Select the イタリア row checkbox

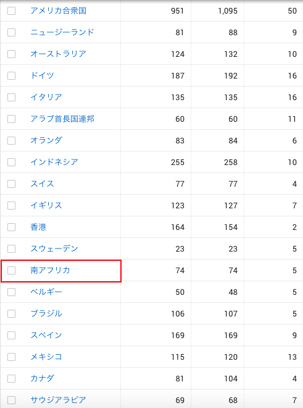[x=12, y=97]
